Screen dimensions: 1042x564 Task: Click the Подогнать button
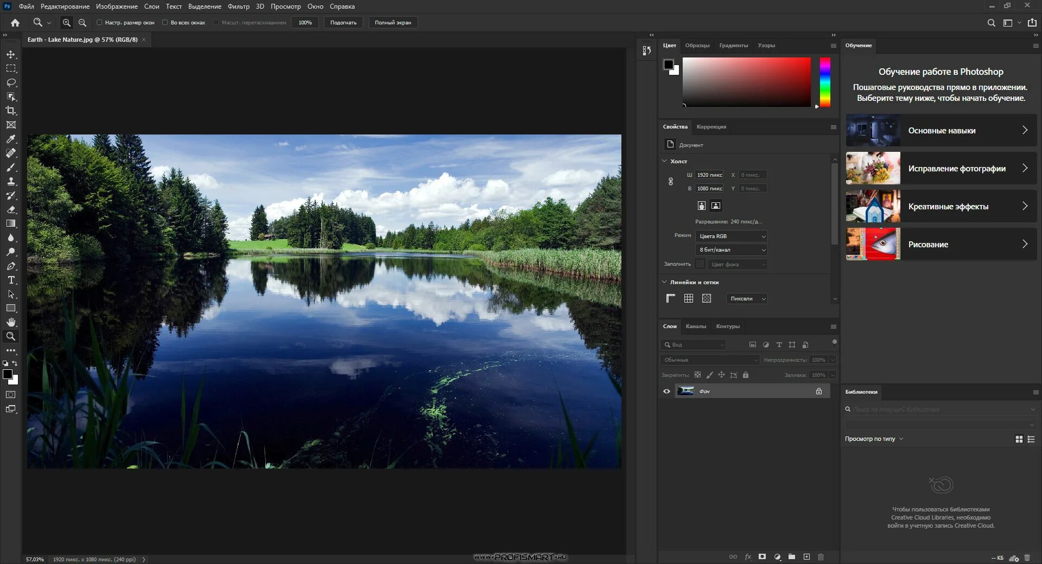344,23
